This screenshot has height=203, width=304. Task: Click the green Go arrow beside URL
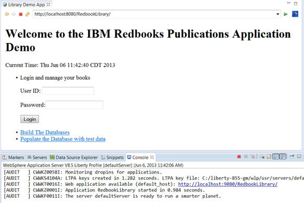coord(286,14)
